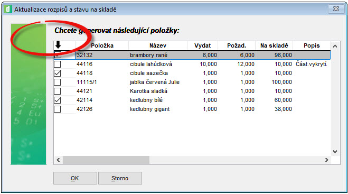Select the row named kedlubny bílé
348x194 pixels.
coord(192,100)
